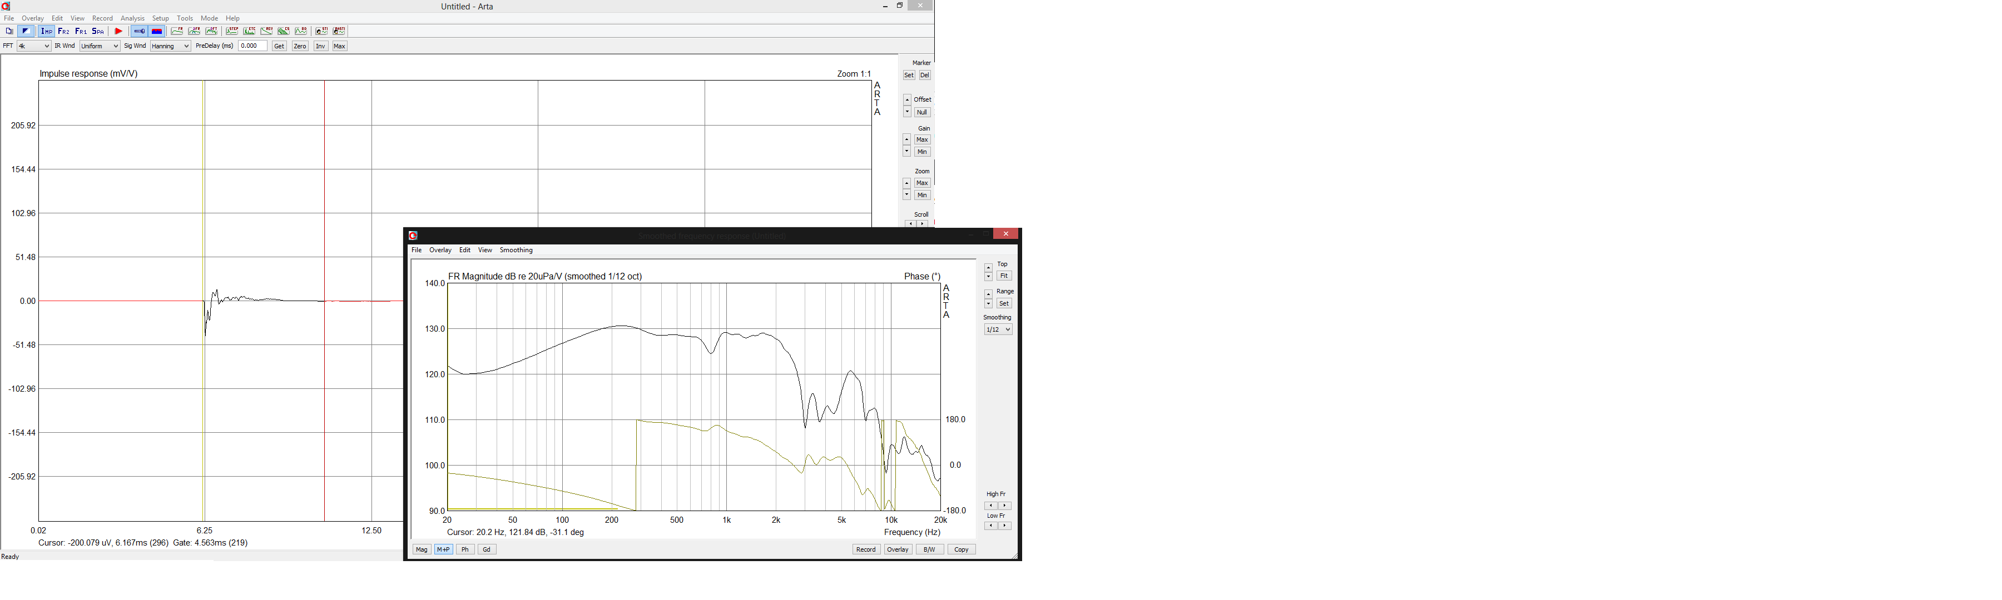Image resolution: width=2002 pixels, height=600 pixels.
Task: Open the Smoothing 1/12 dropdown
Action: [x=998, y=330]
